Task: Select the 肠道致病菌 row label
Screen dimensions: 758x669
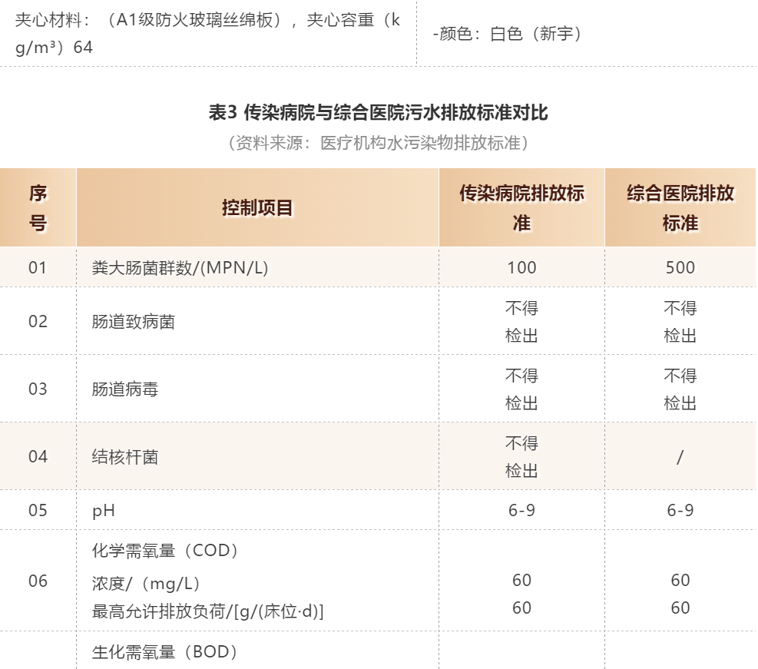Action: click(x=133, y=322)
